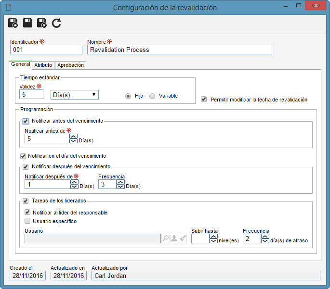Increase Subir hasta niveles value
Screen dimensions: 330x289
[213, 236]
